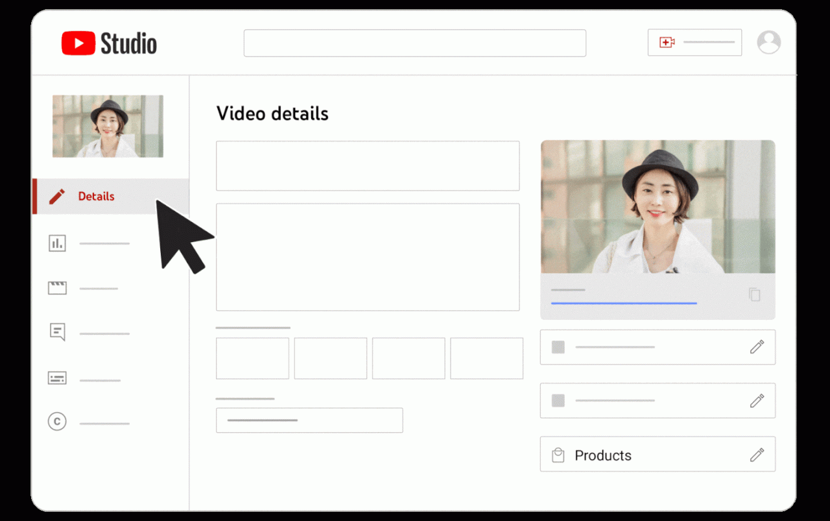The height and width of the screenshot is (521, 830).
Task: Click the YouTube Studio logo
Action: [x=109, y=43]
